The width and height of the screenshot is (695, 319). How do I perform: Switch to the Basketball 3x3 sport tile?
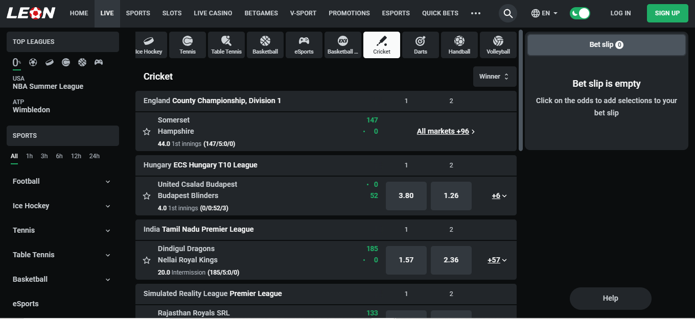[x=343, y=45]
